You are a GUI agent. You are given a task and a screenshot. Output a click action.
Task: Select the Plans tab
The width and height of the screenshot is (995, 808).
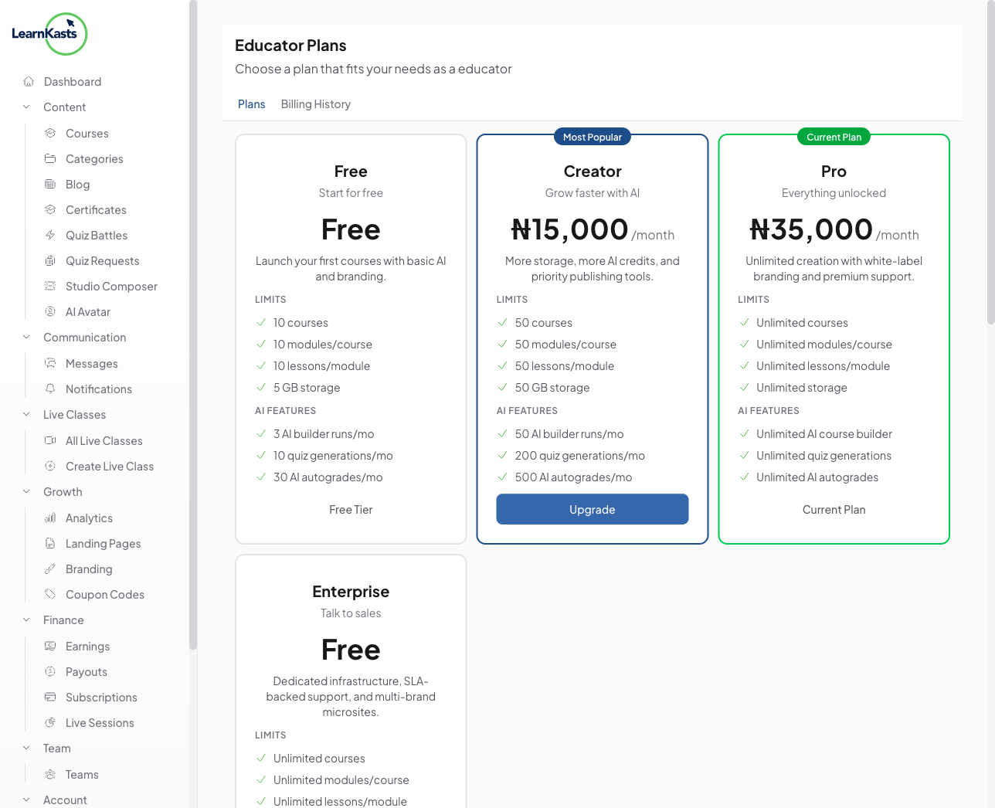[251, 104]
